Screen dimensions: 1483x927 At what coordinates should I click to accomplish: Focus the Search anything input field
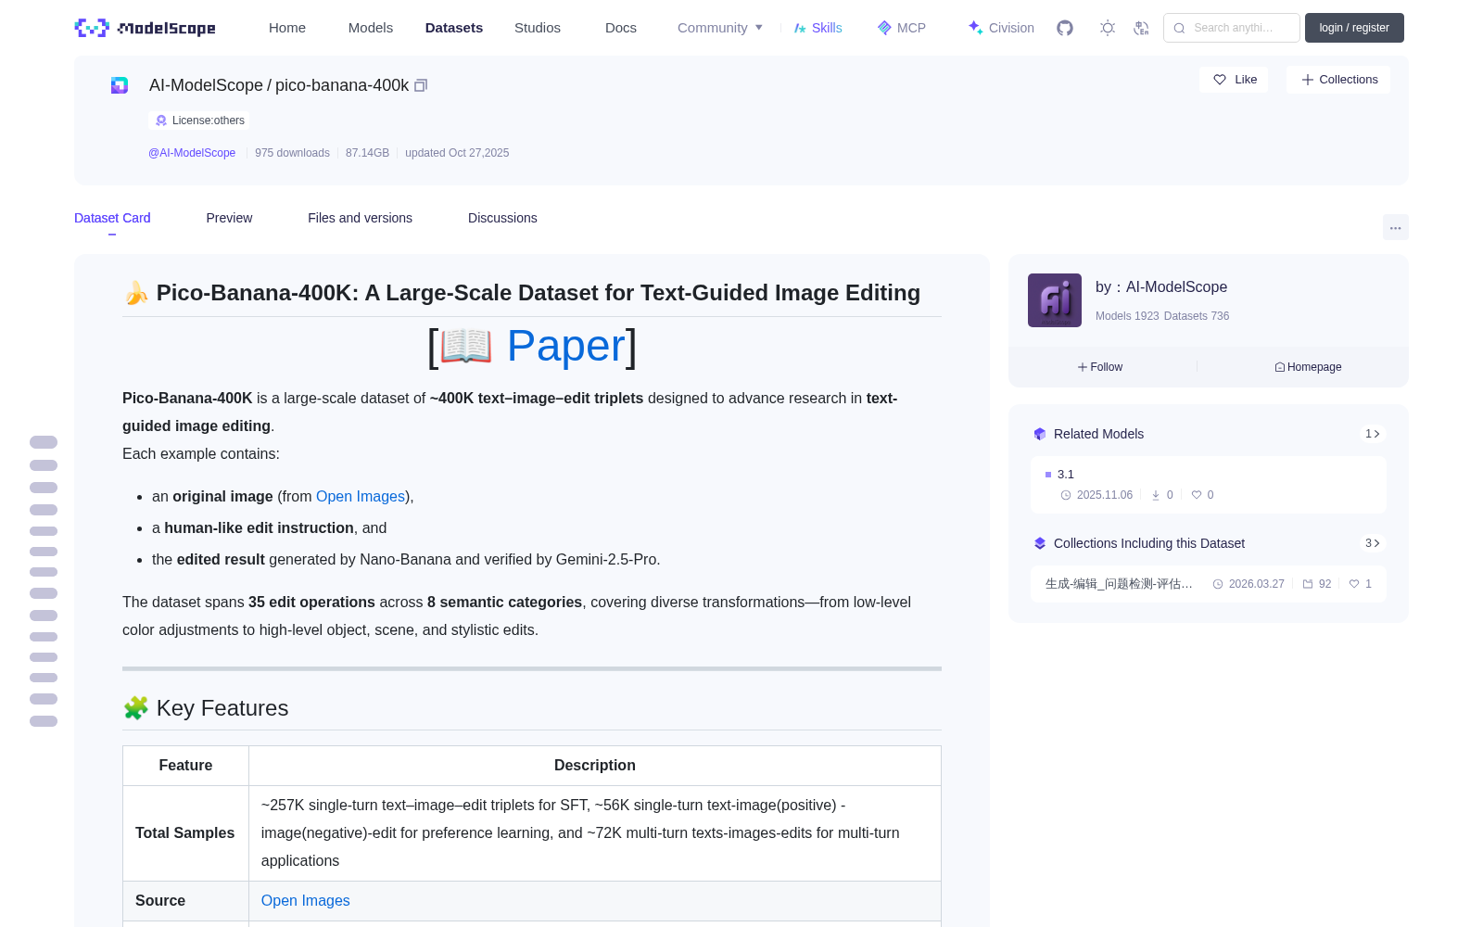(1233, 28)
